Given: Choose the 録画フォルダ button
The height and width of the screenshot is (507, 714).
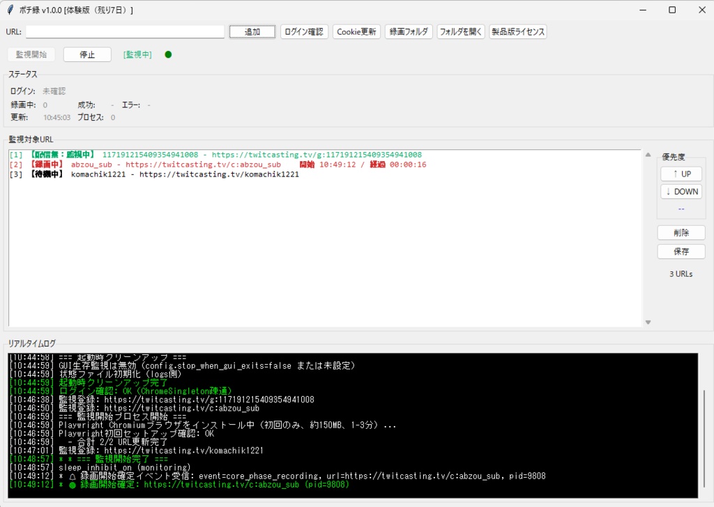Looking at the screenshot, I should tap(409, 31).
